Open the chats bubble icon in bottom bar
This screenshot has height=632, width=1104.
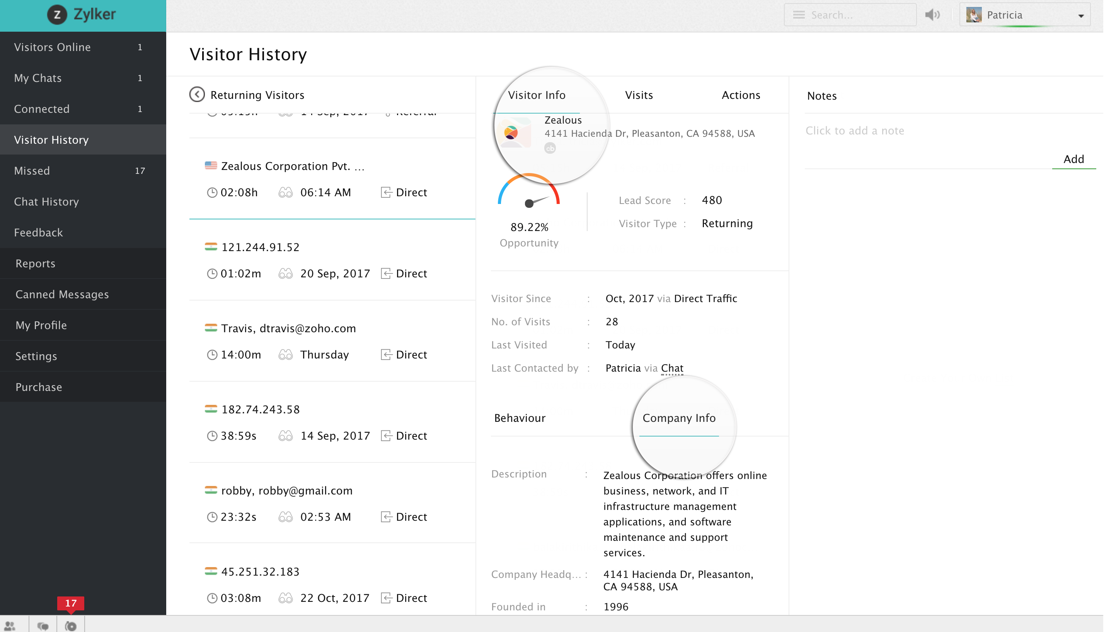pyautogui.click(x=43, y=625)
